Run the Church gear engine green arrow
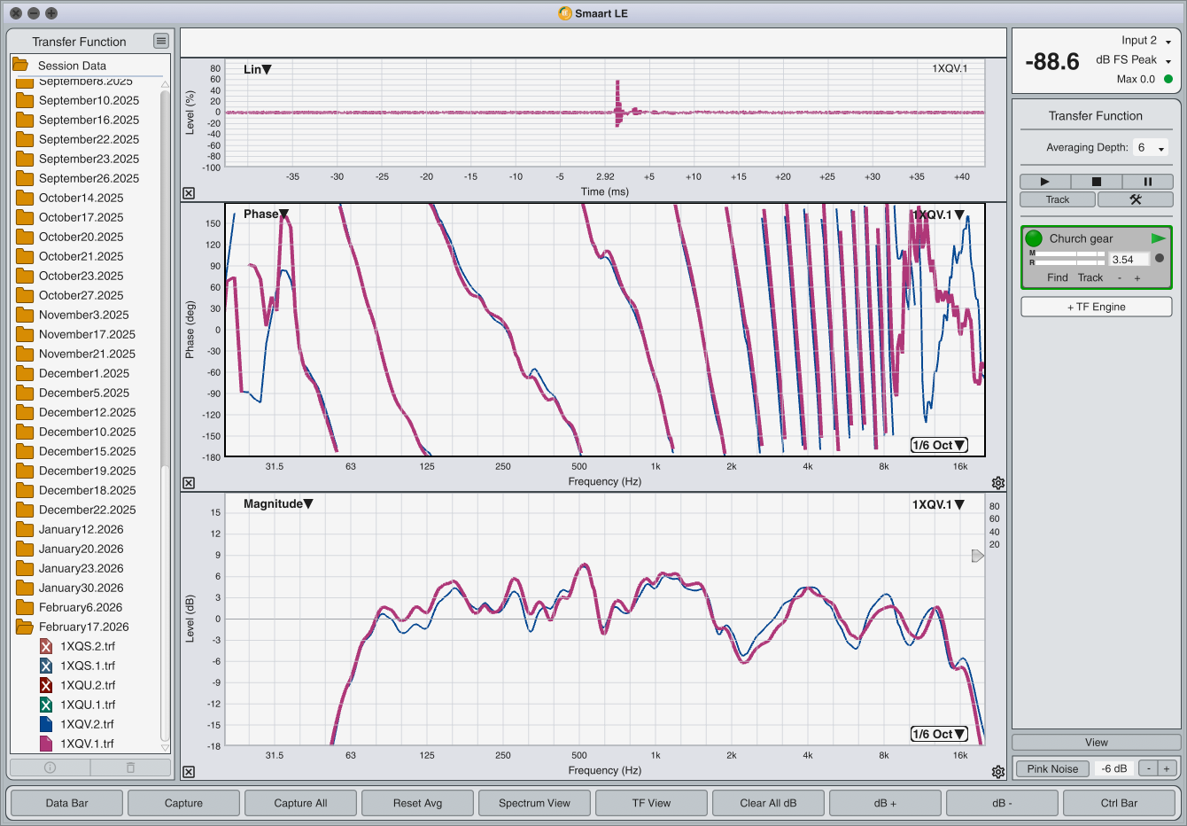 [1158, 238]
